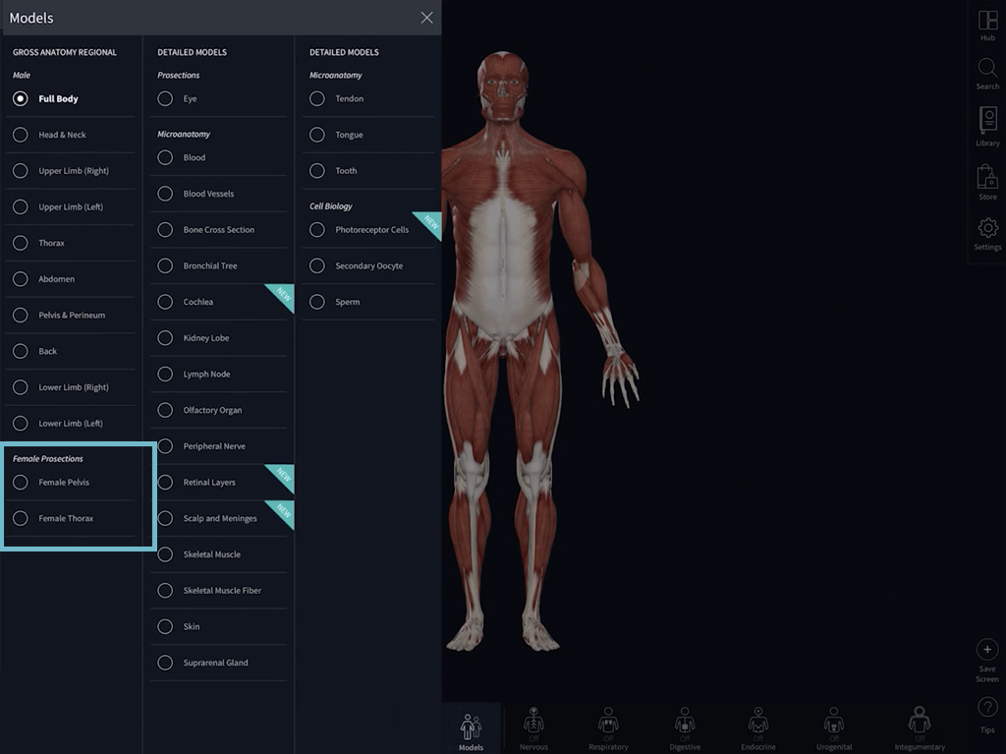Select the Kidney Lobe model
The image size is (1006, 754).
click(x=165, y=338)
